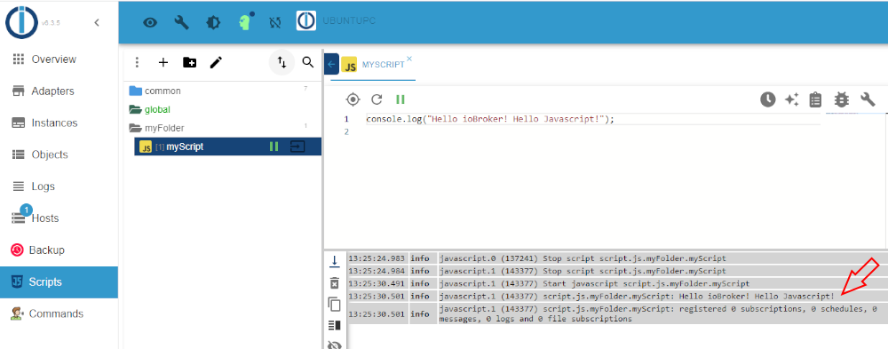This screenshot has height=349, width=888.
Task: Change the log layout with the column icon
Action: pyautogui.click(x=334, y=325)
